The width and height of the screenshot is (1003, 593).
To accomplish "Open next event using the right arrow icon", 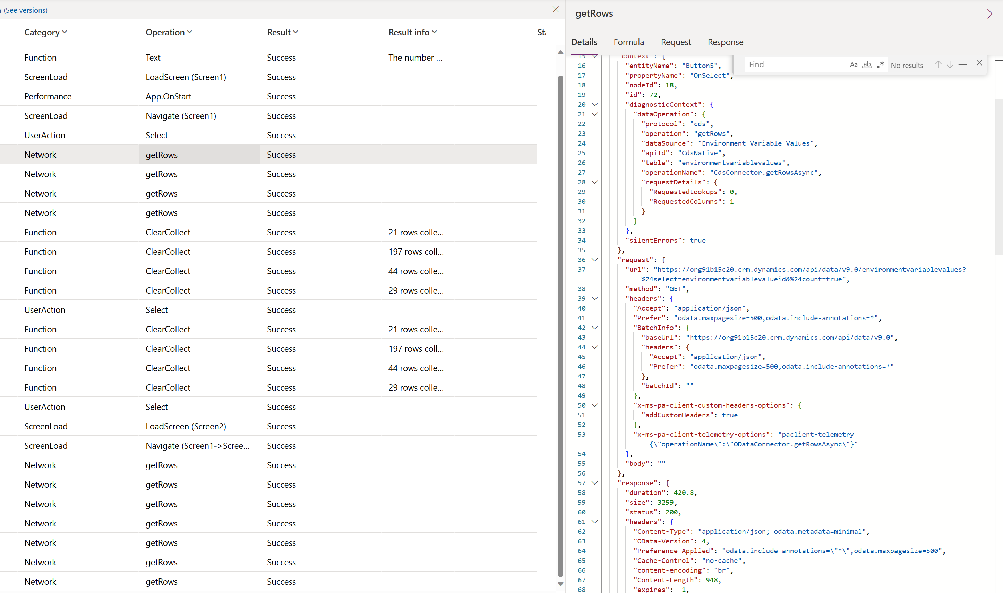I will [990, 14].
